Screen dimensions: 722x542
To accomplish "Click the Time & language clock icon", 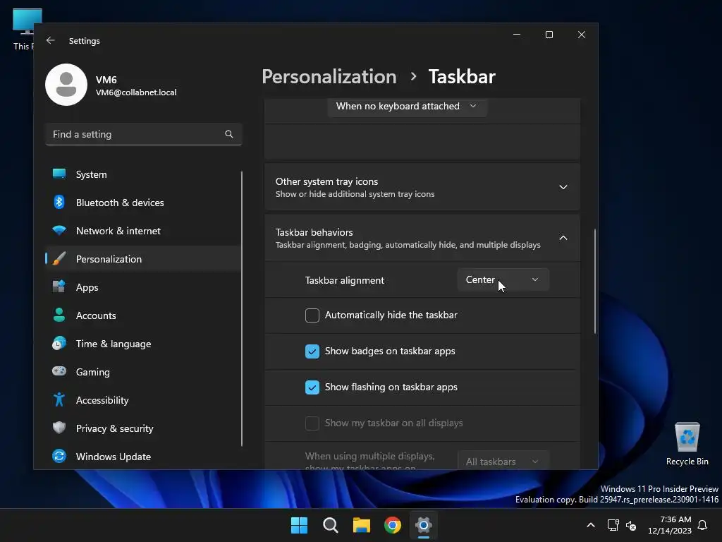I will coord(59,344).
